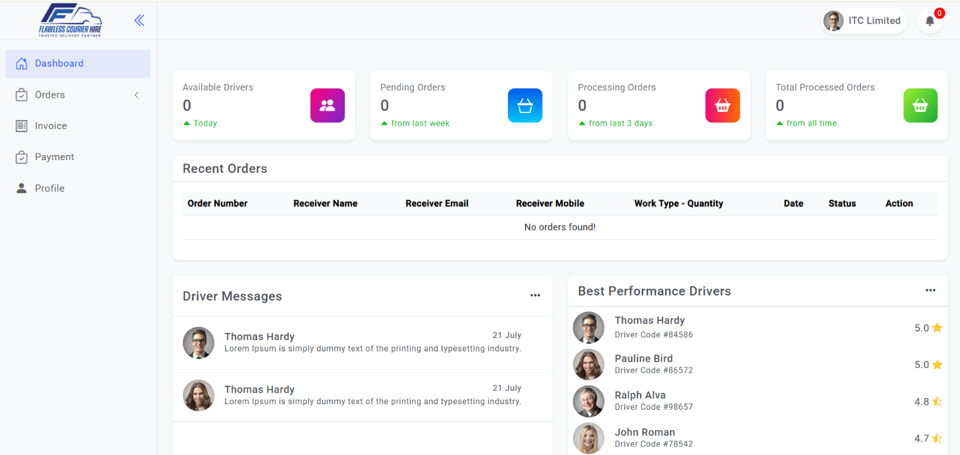Click the star icon beside Thomas Hardy's rating
The width and height of the screenshot is (960, 455).
pyautogui.click(x=937, y=328)
